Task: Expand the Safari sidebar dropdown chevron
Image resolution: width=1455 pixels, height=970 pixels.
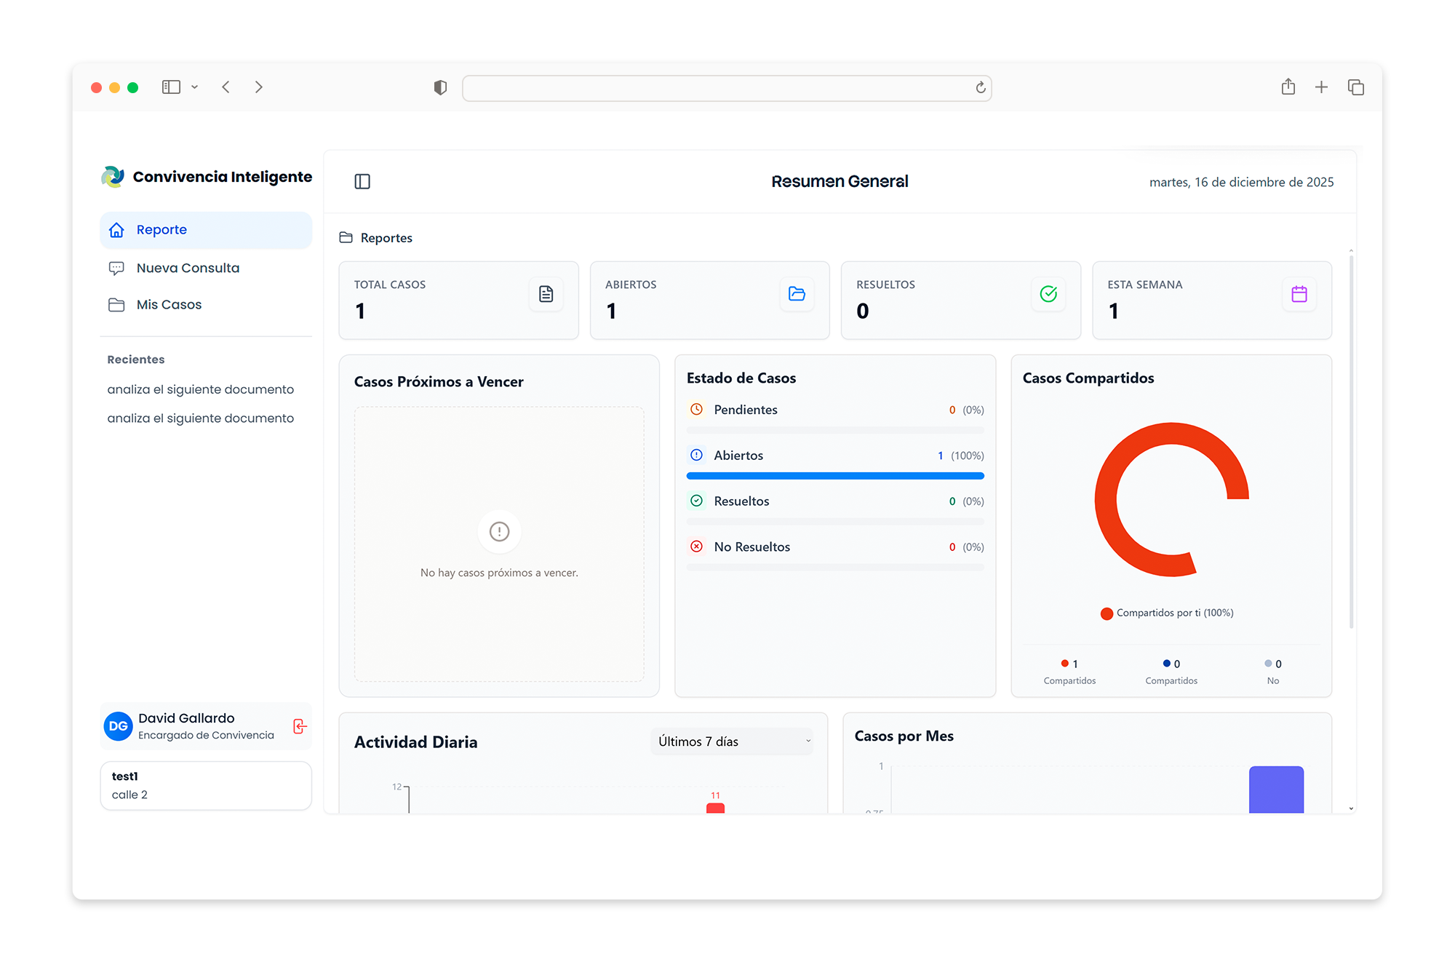Action: tap(194, 87)
